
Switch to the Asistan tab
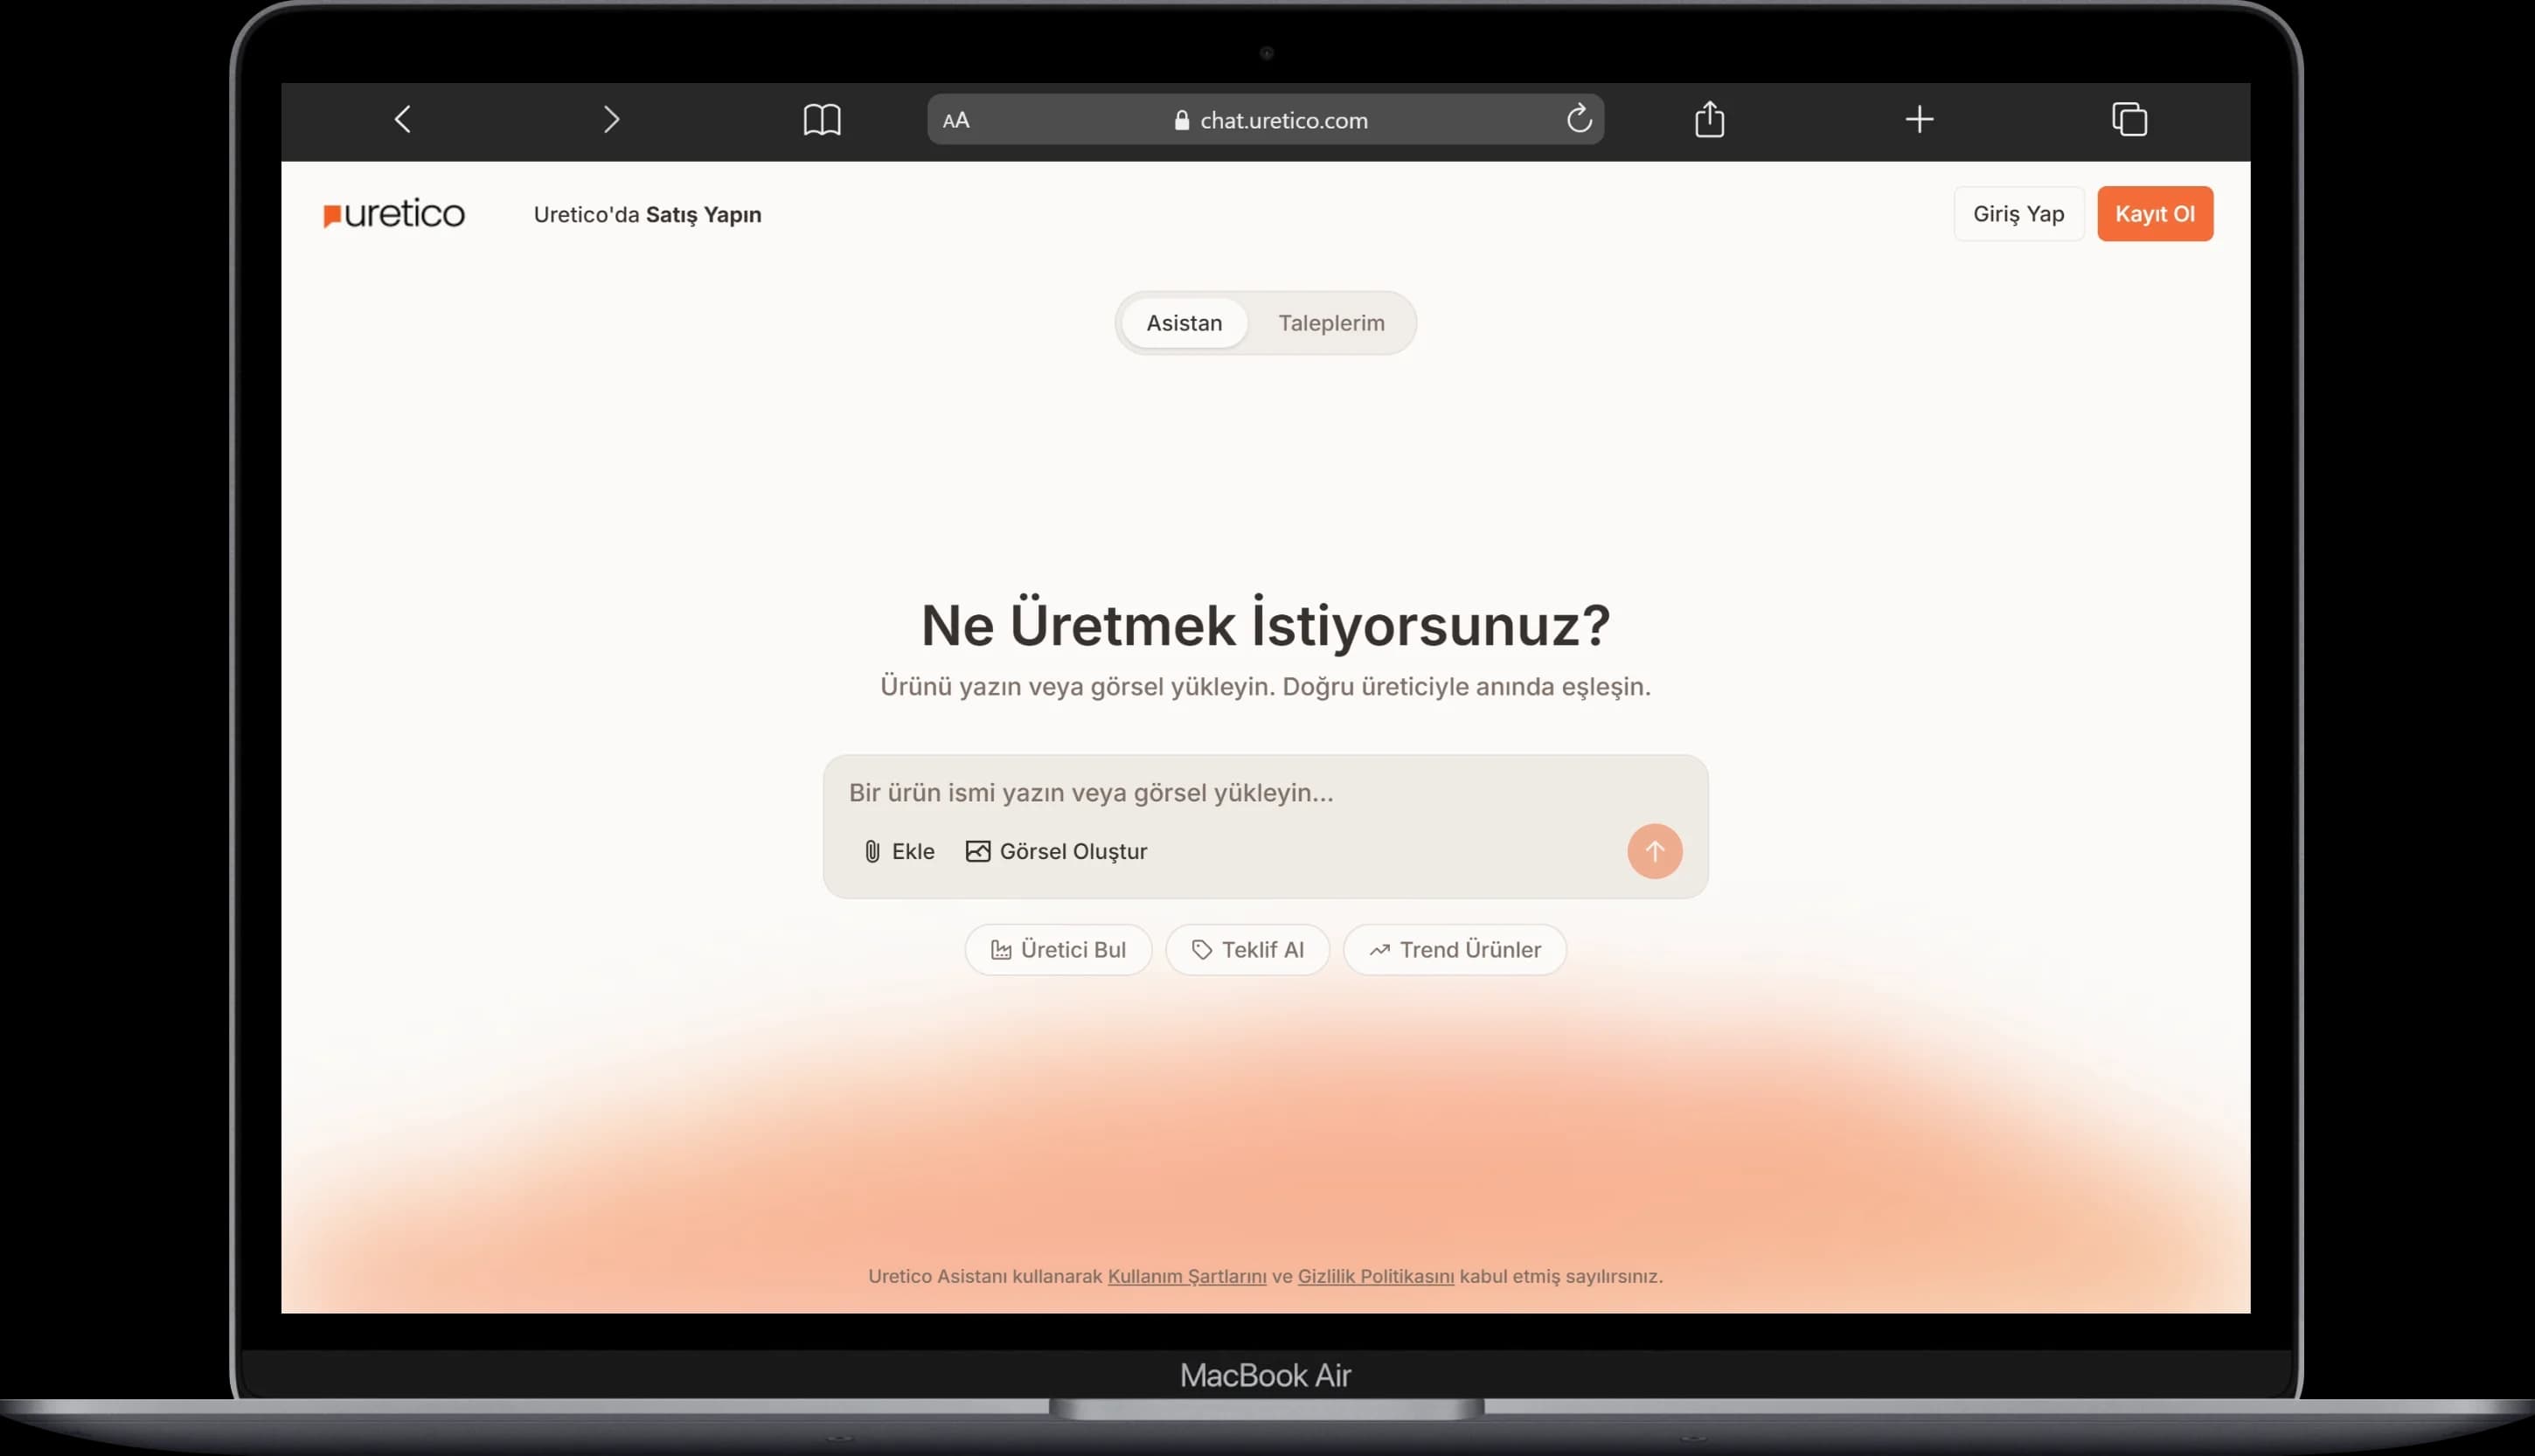(1184, 323)
